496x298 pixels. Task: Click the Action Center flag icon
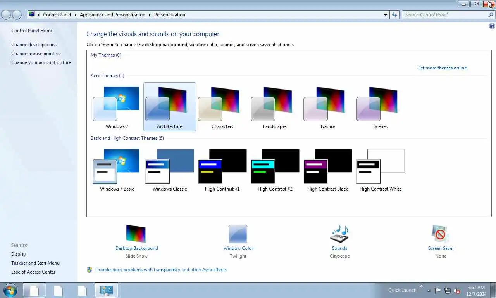438,290
